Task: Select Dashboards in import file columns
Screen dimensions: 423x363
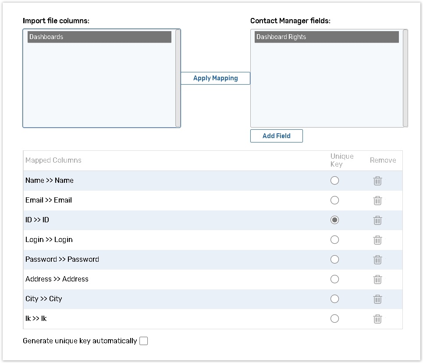Action: [99, 37]
